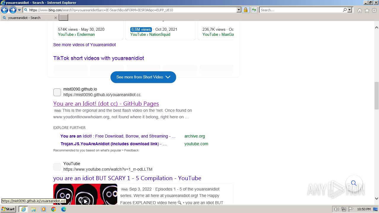Image resolution: width=379 pixels, height=213 pixels.
Task: Open the archive.org Free Download result
Action: point(118,136)
